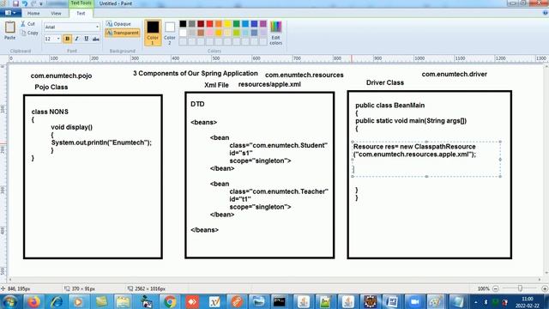Pick the green color swatch
This screenshot has width=549, height=309.
[x=237, y=23]
